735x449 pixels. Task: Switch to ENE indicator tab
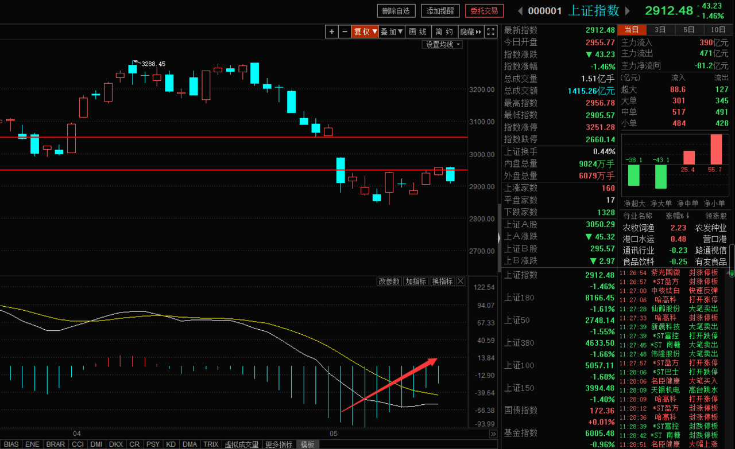tap(33, 444)
